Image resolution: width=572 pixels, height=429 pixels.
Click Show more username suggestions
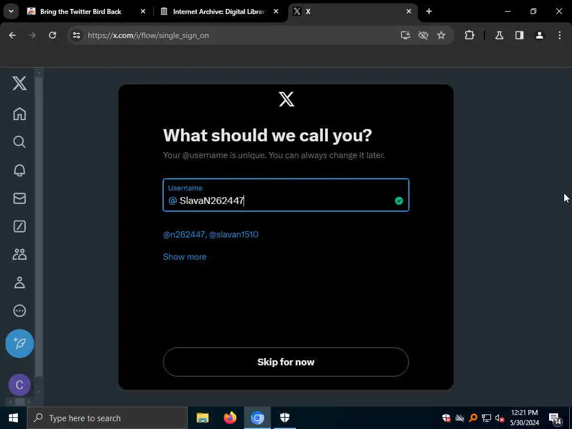click(184, 257)
